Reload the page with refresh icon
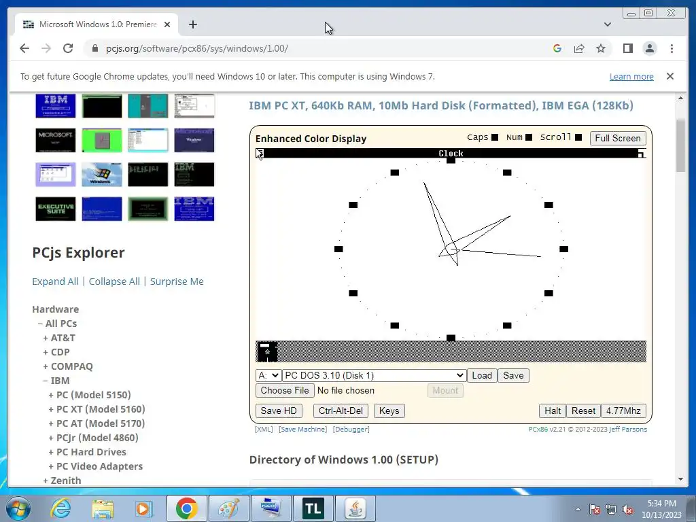 [x=68, y=48]
